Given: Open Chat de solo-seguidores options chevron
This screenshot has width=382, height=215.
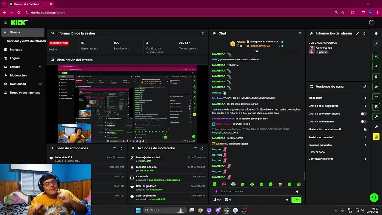Looking at the screenshot, I should tap(365, 106).
